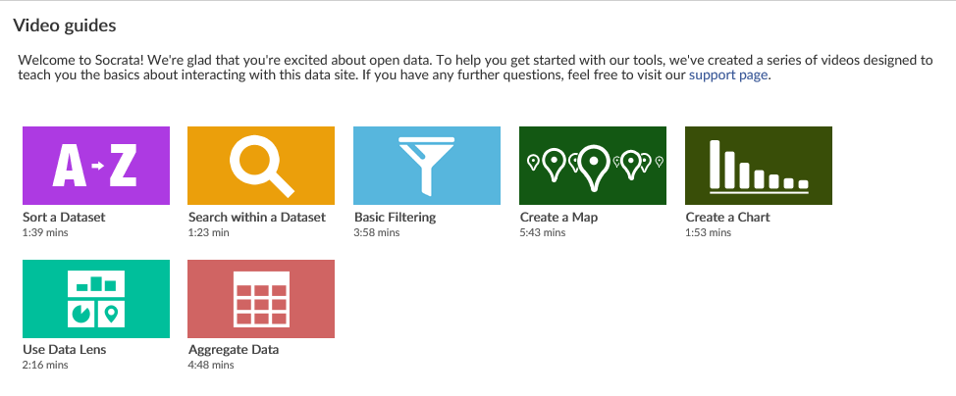Click the "5:43 mins" duration label
Viewport: 956px width, 396px height.
click(542, 232)
